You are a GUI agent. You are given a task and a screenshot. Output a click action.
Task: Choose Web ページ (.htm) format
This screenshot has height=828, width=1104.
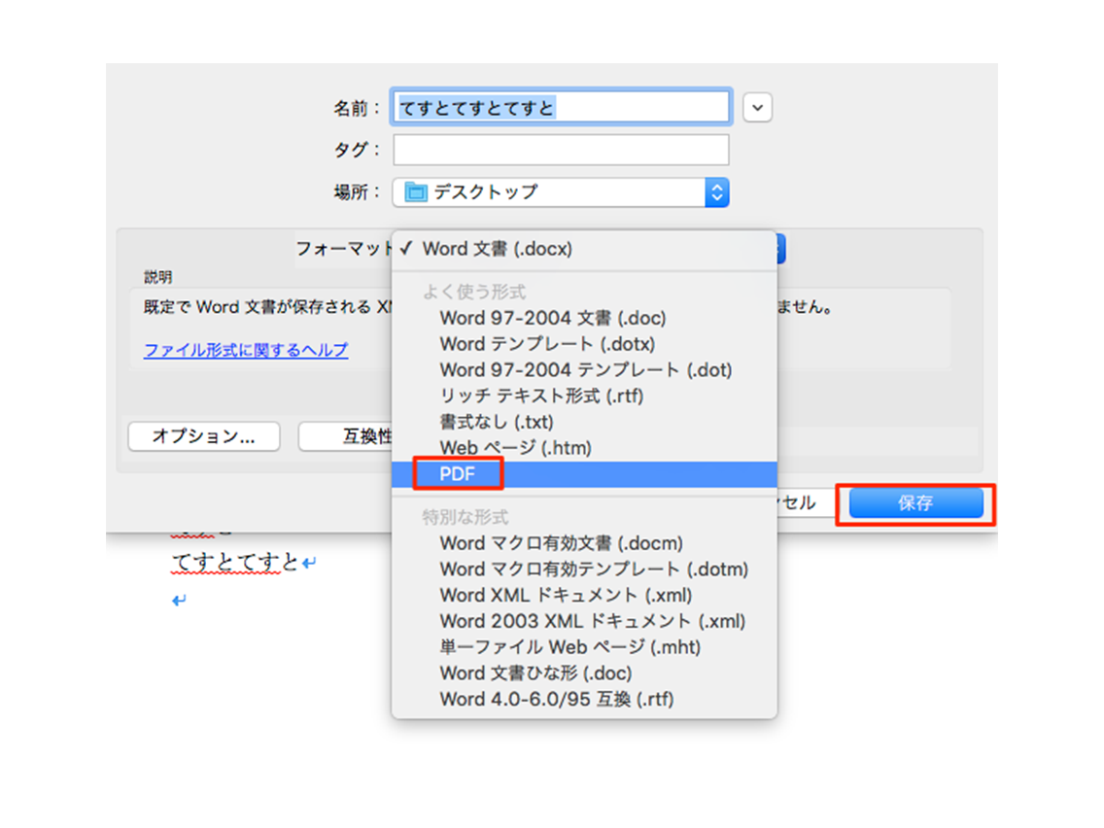point(584,449)
